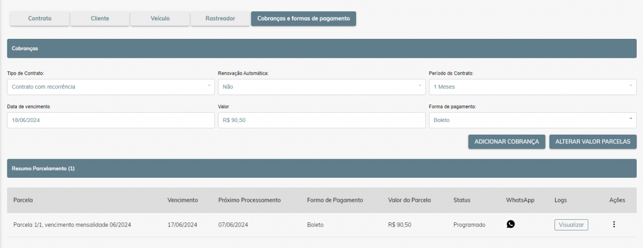643x248 pixels.
Task: Open the Veículo tab
Action: pos(160,18)
